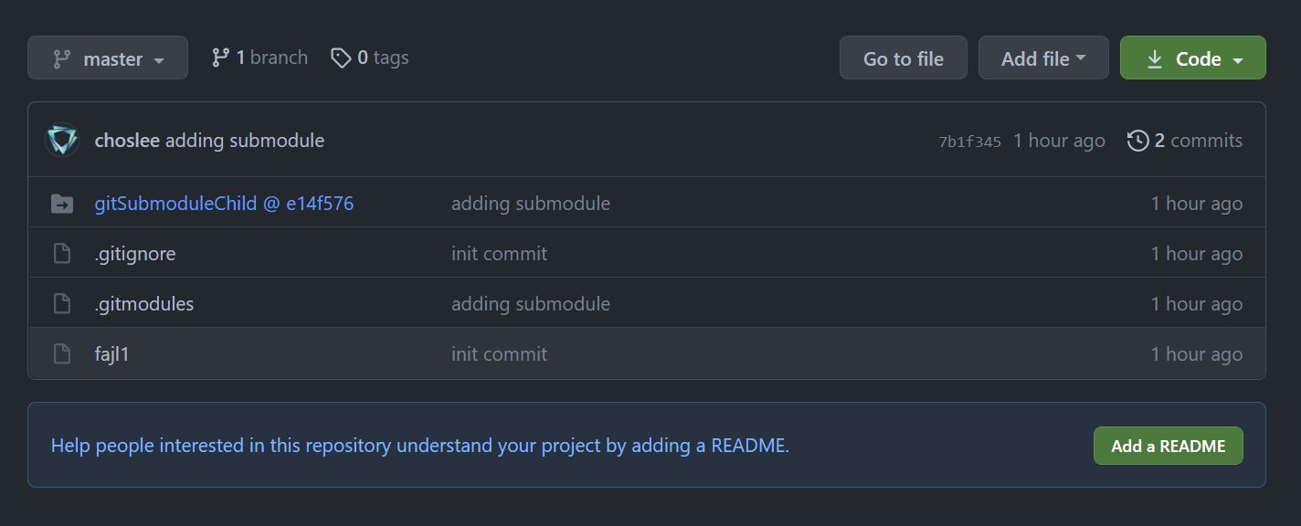Click the Go to file button
Screen dimensions: 1301x526
coord(904,58)
